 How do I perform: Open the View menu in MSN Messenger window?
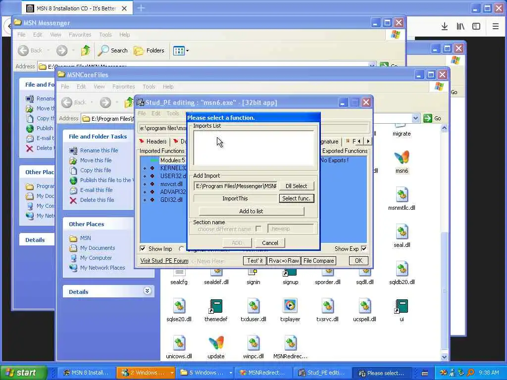[55, 35]
